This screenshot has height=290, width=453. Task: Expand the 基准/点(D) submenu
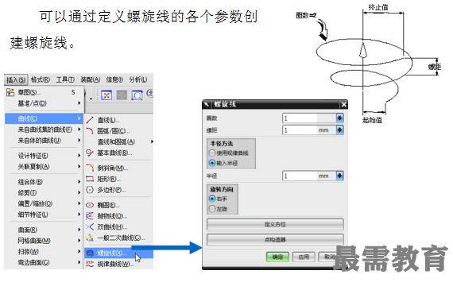click(44, 103)
